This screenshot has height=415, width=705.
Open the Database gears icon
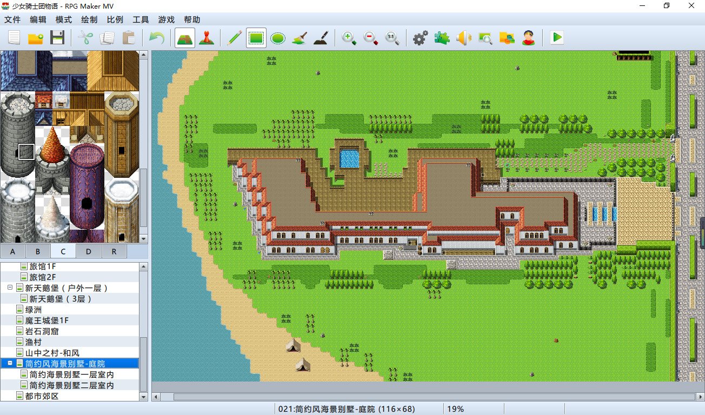coord(420,38)
